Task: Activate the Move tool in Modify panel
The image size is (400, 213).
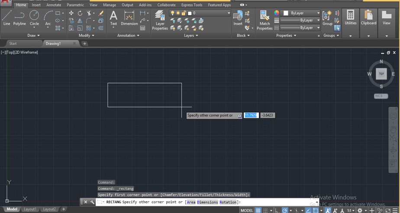Action: click(x=71, y=13)
